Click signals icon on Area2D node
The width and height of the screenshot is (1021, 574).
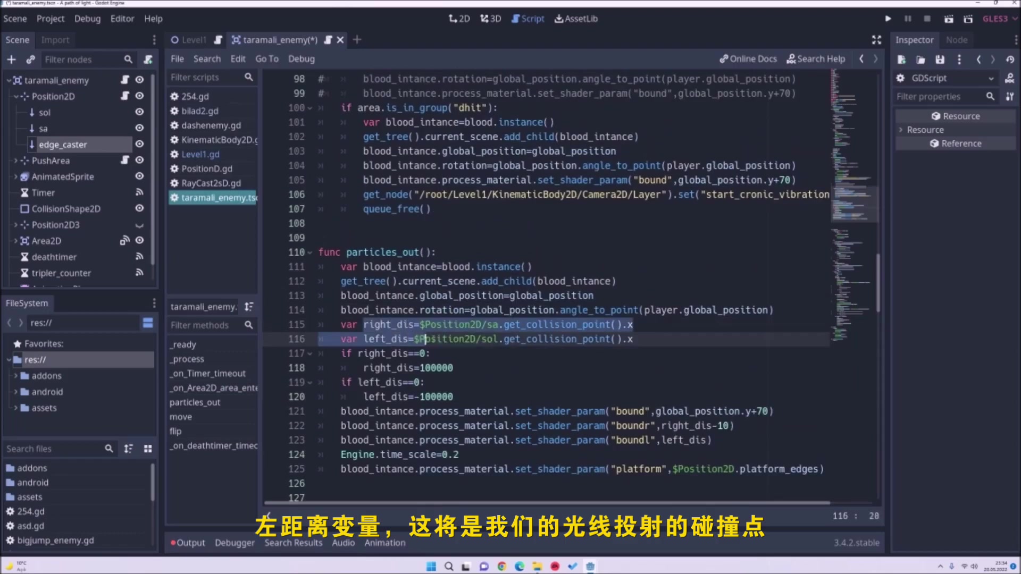click(124, 241)
